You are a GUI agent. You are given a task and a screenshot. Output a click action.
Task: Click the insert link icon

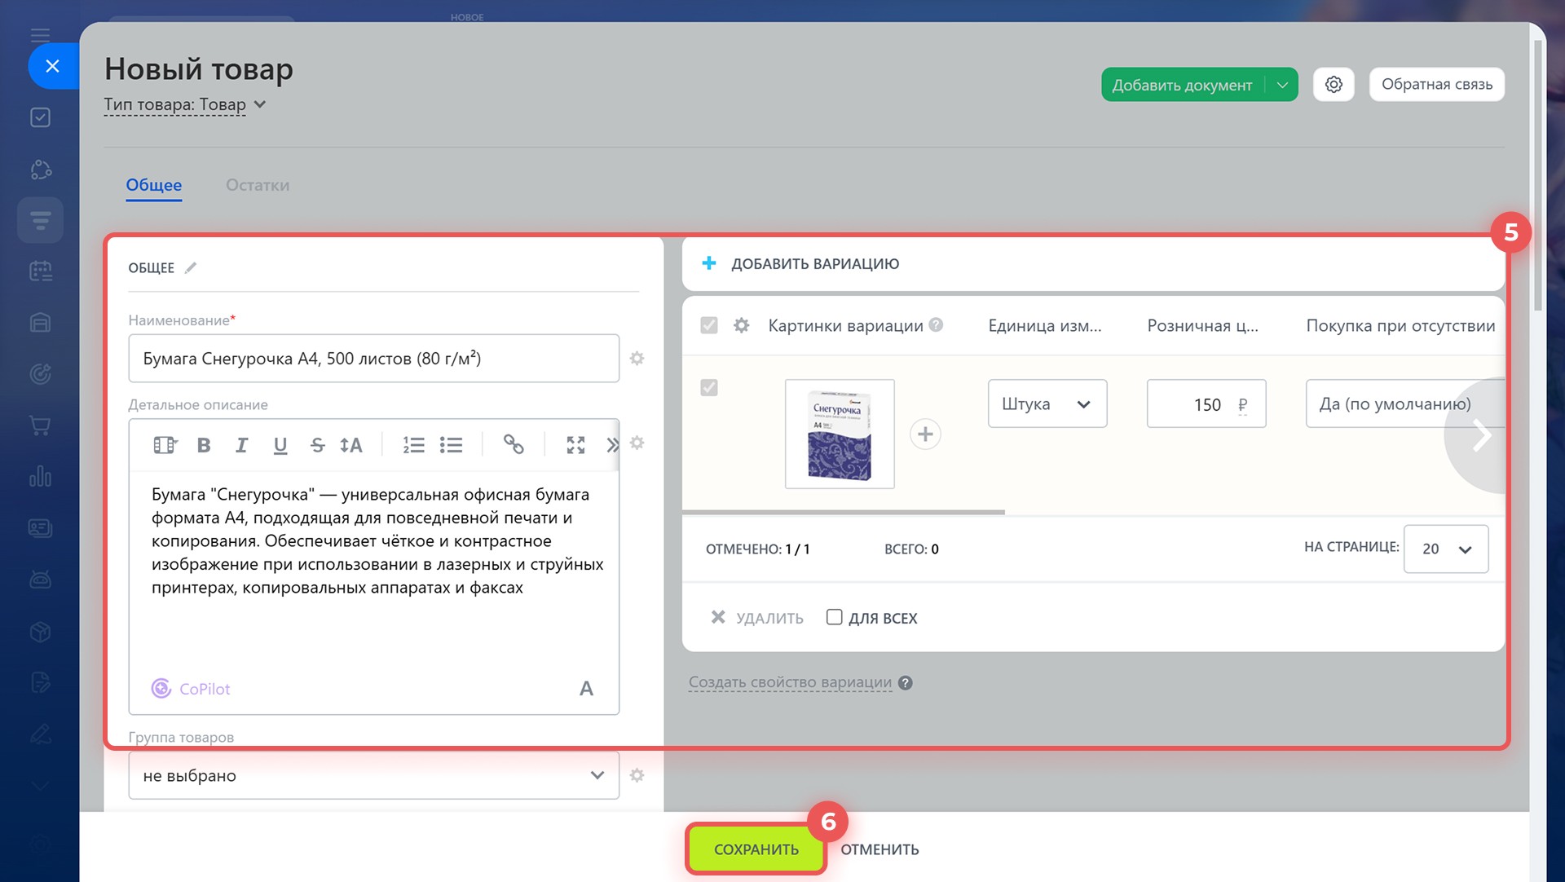513,444
